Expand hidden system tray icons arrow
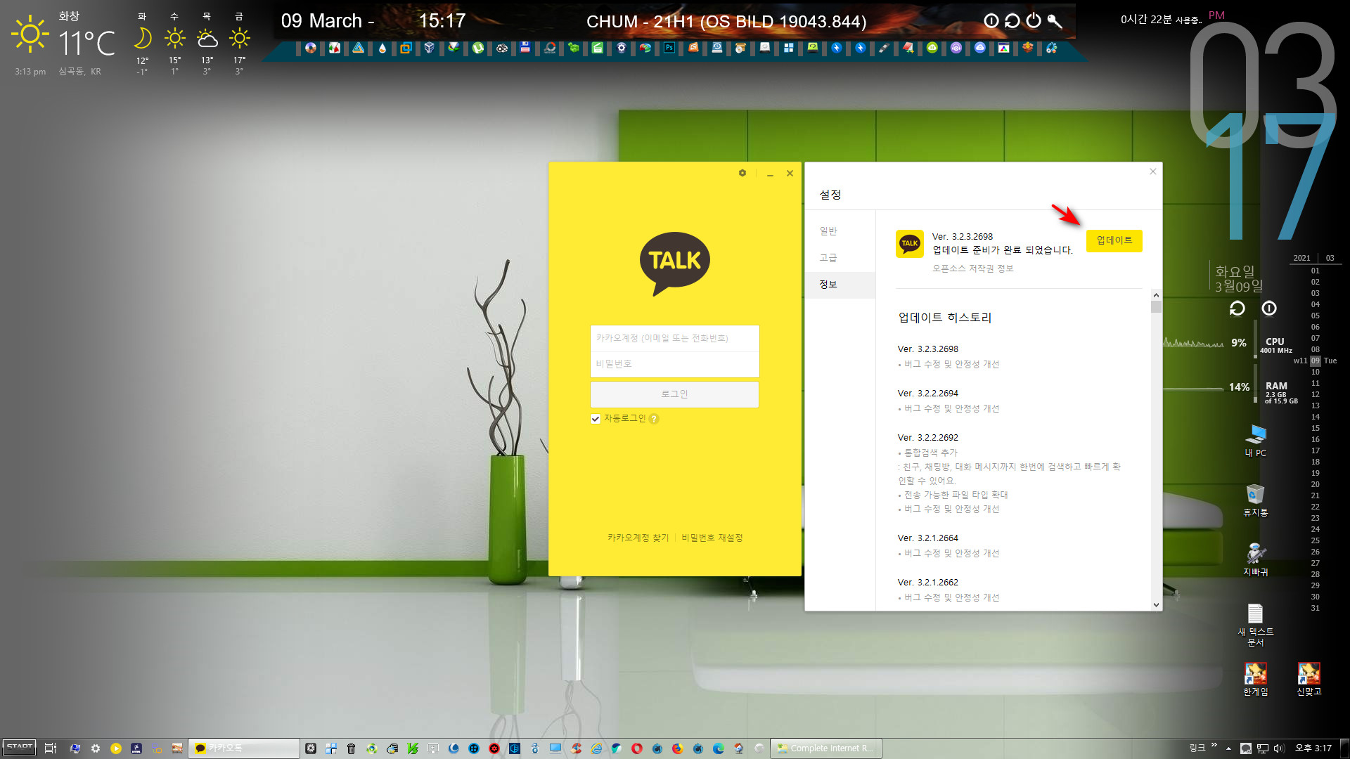The height and width of the screenshot is (759, 1350). (x=1228, y=748)
